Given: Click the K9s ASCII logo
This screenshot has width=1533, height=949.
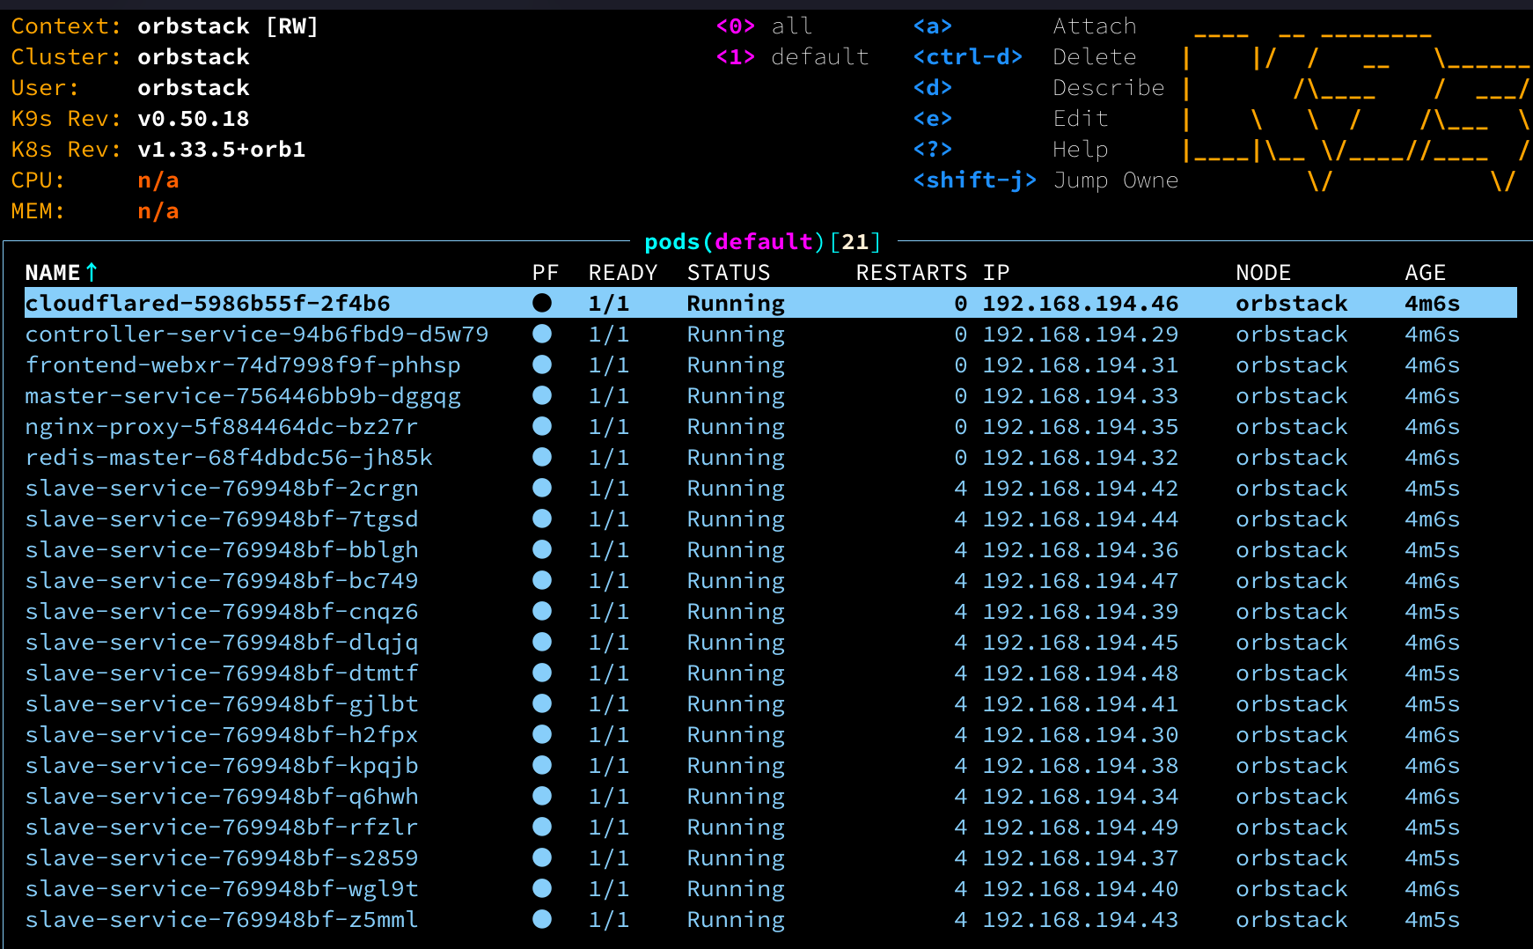Looking at the screenshot, I should coord(1355,106).
